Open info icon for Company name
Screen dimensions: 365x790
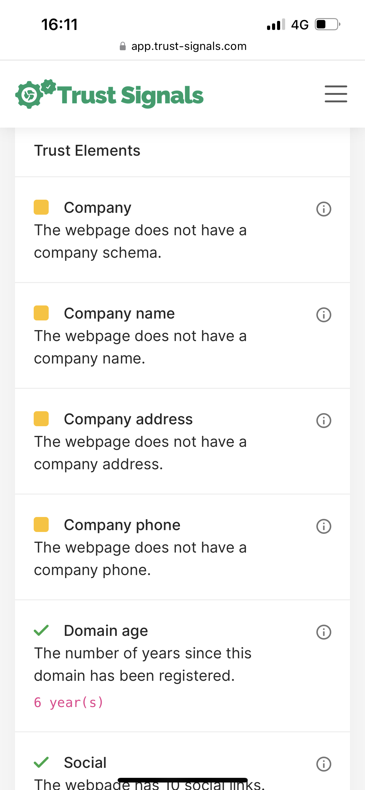pyautogui.click(x=324, y=315)
